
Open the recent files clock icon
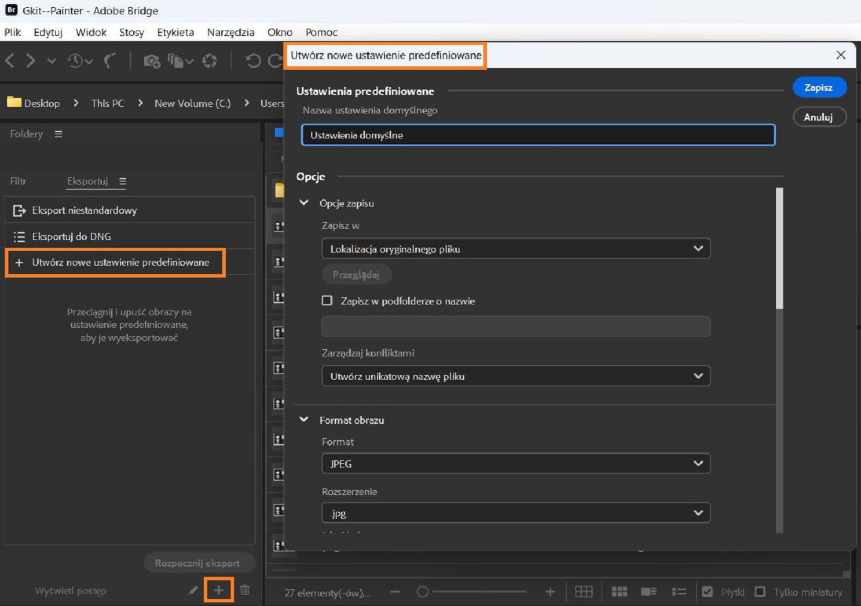[76, 60]
